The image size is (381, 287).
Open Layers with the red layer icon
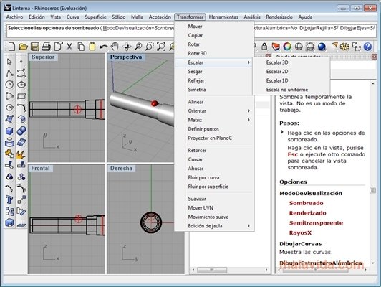276,46
